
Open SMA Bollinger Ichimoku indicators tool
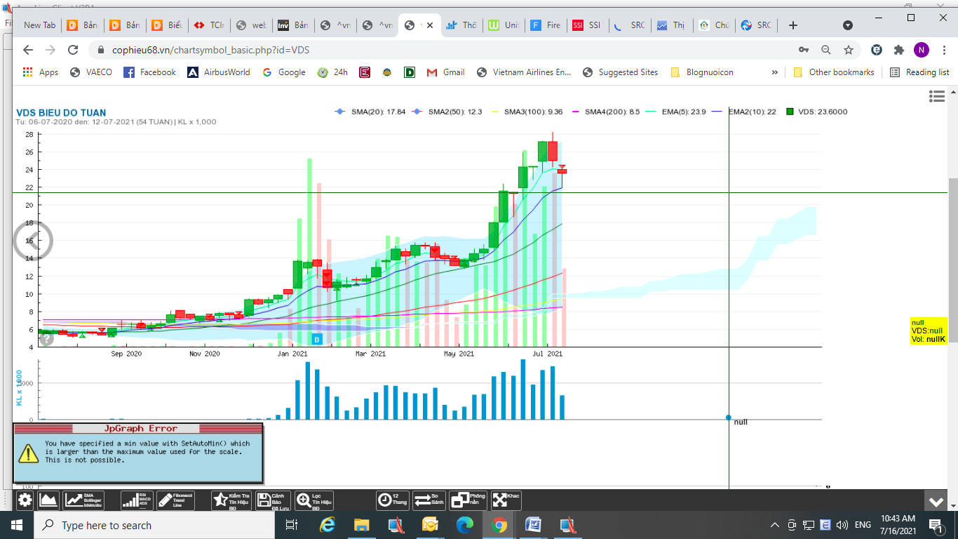click(83, 500)
